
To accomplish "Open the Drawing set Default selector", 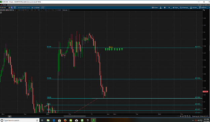I will (x=200, y=116).
